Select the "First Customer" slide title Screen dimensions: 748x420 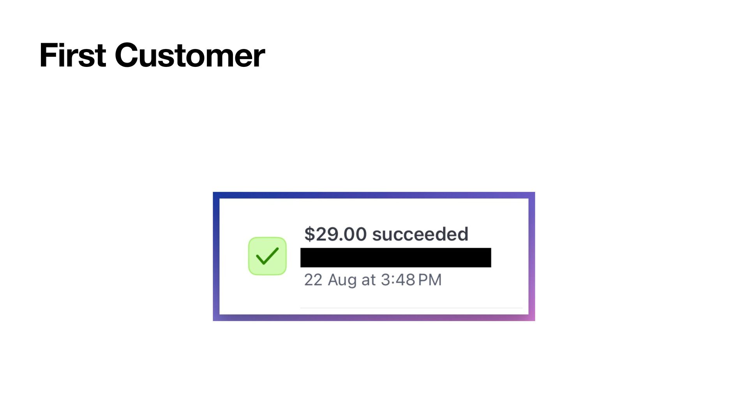click(x=152, y=55)
